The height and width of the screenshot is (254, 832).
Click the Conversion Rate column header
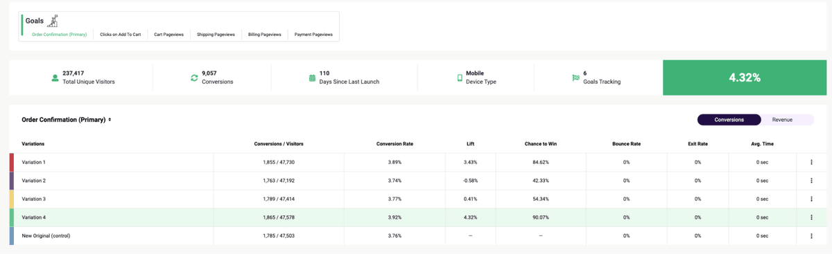coord(395,144)
